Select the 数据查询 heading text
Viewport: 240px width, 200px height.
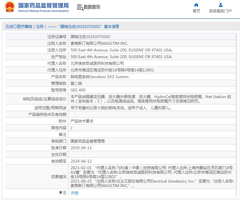[x=92, y=7]
